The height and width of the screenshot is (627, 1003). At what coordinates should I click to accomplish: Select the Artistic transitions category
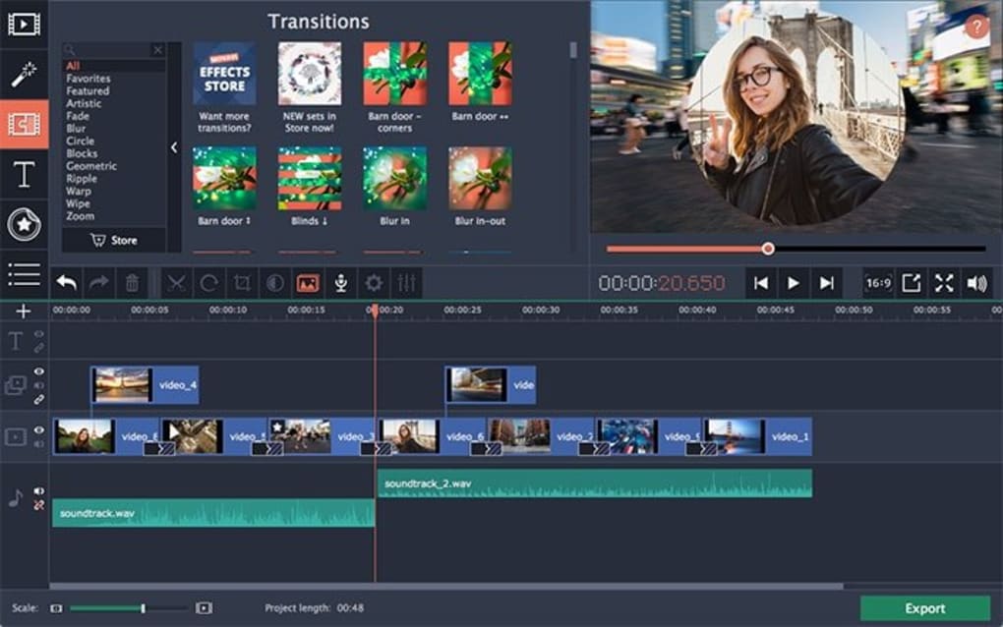pyautogui.click(x=83, y=102)
